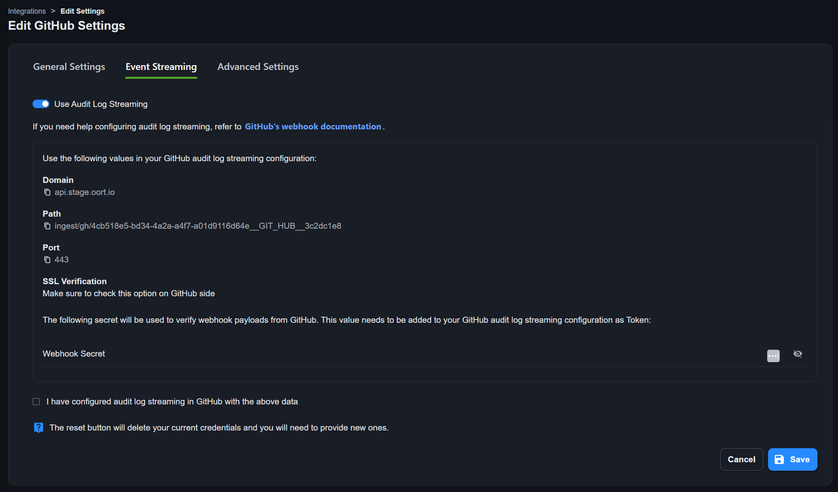
Task: Check the configured audit log streaming box
Action: [x=37, y=402]
